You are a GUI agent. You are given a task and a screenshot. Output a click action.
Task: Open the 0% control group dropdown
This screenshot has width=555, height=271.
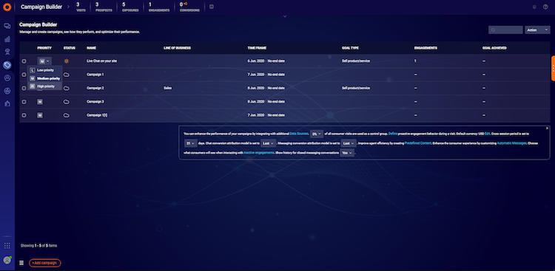(317, 134)
